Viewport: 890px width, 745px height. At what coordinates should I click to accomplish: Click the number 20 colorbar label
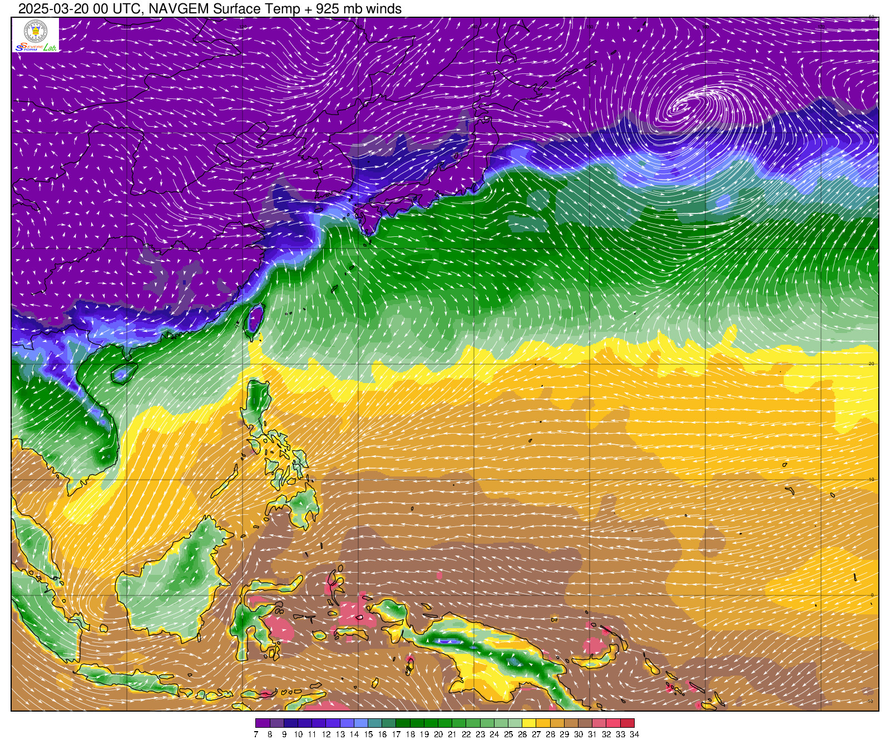click(x=438, y=734)
